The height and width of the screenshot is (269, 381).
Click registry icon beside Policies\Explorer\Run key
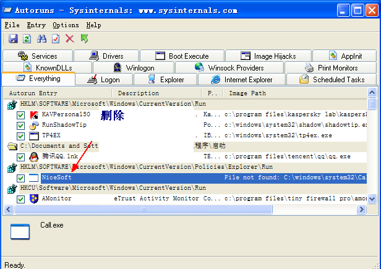click(x=12, y=168)
